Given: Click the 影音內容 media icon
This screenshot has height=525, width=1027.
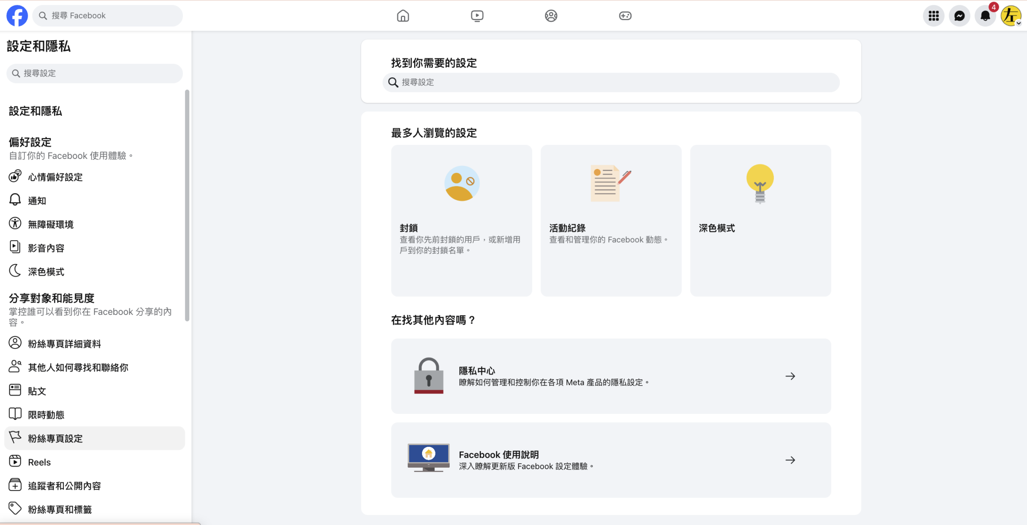Looking at the screenshot, I should pos(15,247).
